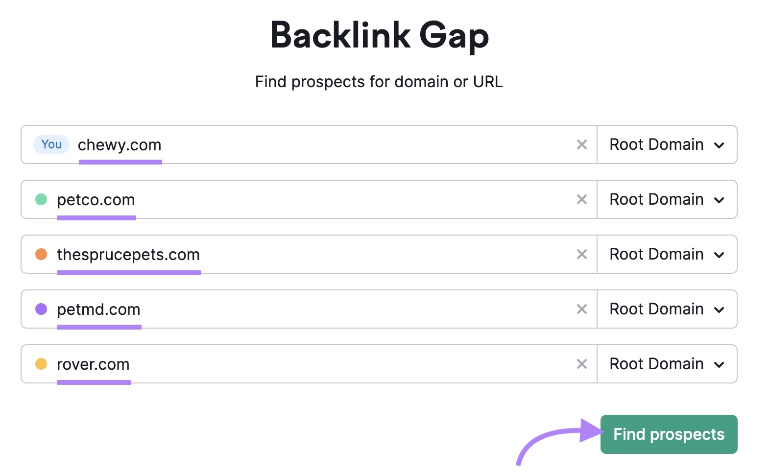Open the Root Domain dropdown for petco.com

[x=667, y=199]
